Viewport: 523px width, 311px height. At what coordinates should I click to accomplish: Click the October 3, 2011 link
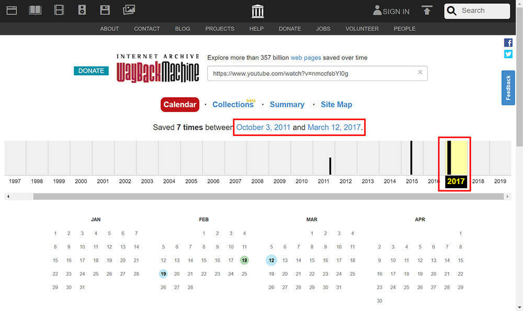click(x=264, y=127)
